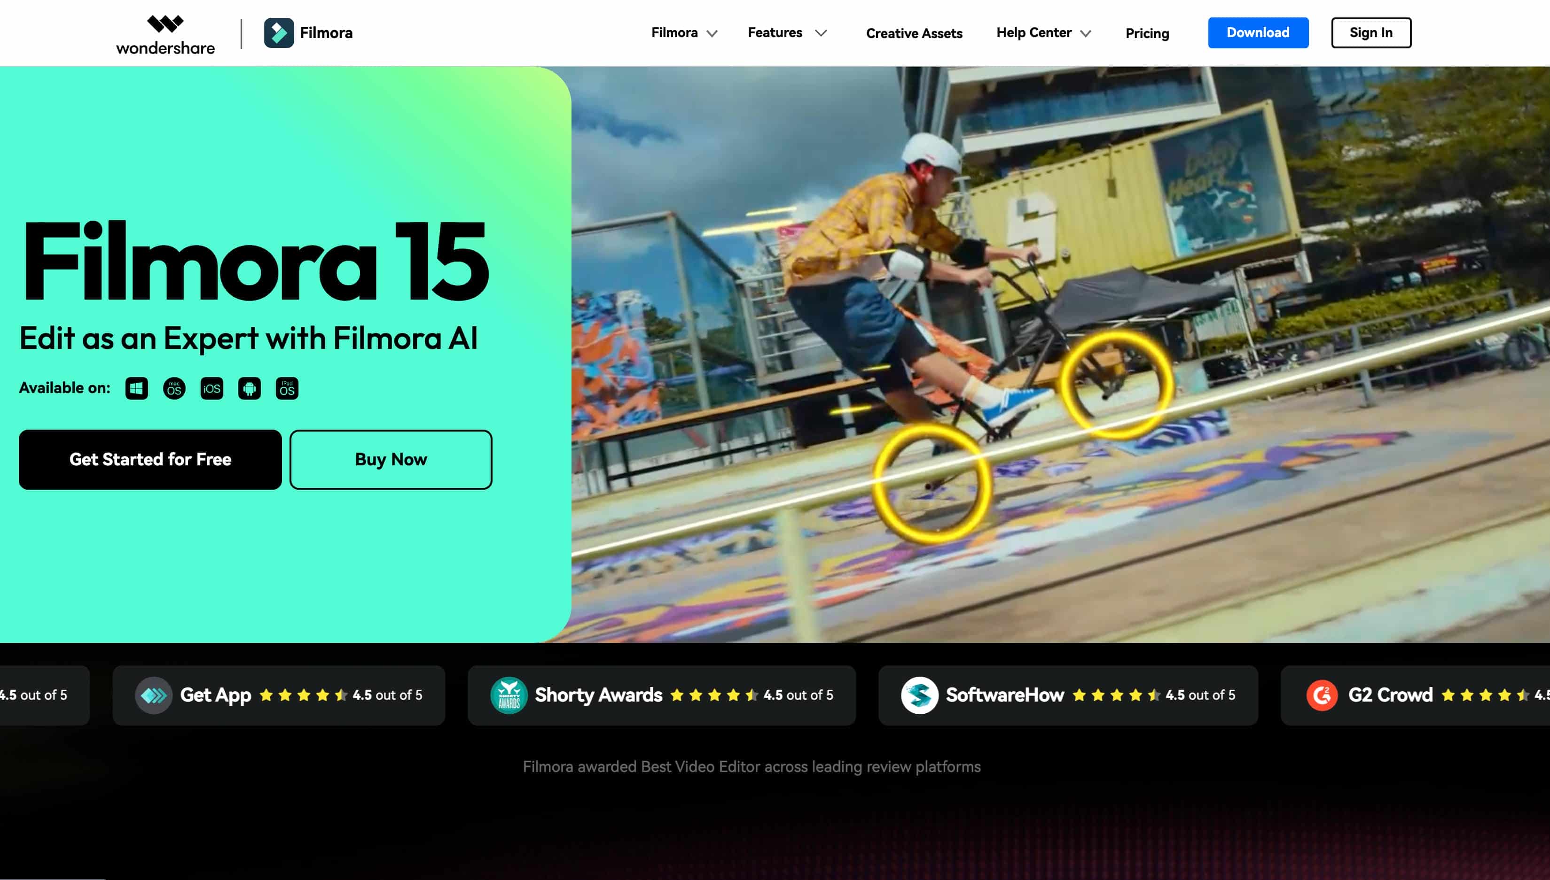Select the Android platform icon
The height and width of the screenshot is (880, 1550).
pyautogui.click(x=249, y=388)
